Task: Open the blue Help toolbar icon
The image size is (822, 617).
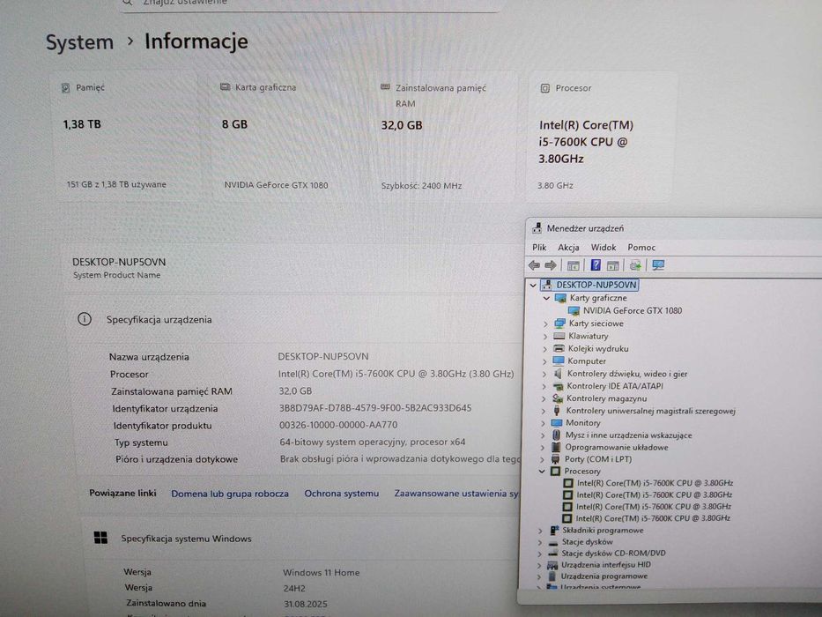Action: point(596,265)
